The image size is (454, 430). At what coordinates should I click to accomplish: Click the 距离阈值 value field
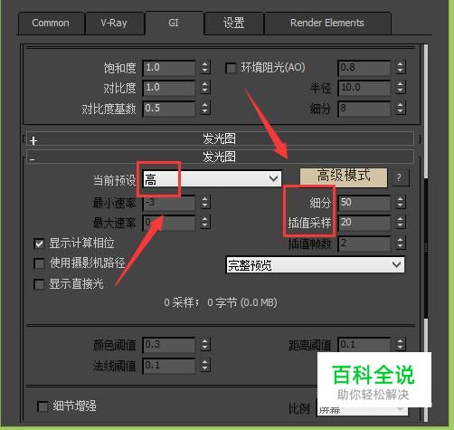pyautogui.click(x=364, y=344)
